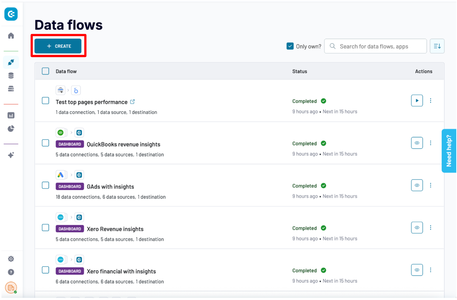Open the sort order dropdown button
Screen dimensions: 457x300
pyautogui.click(x=437, y=46)
